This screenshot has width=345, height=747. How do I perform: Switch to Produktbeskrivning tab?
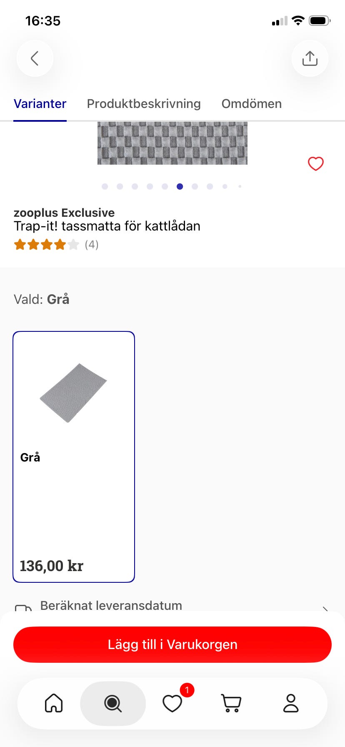(x=144, y=104)
